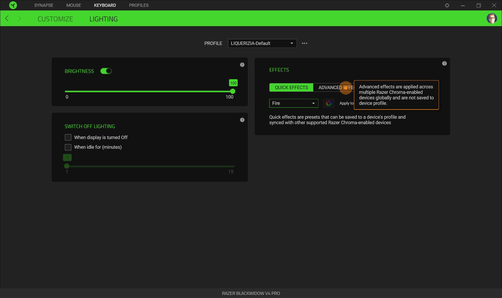Open profile options three-dot menu

pos(304,43)
